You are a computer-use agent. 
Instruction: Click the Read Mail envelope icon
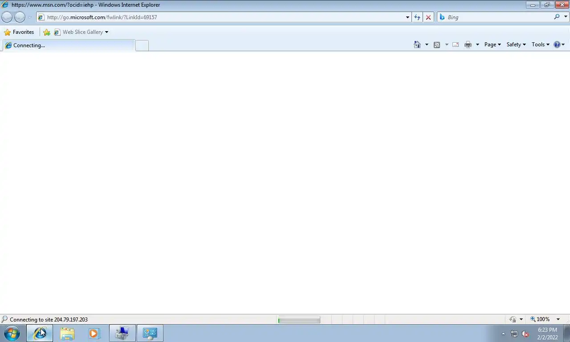(x=456, y=45)
